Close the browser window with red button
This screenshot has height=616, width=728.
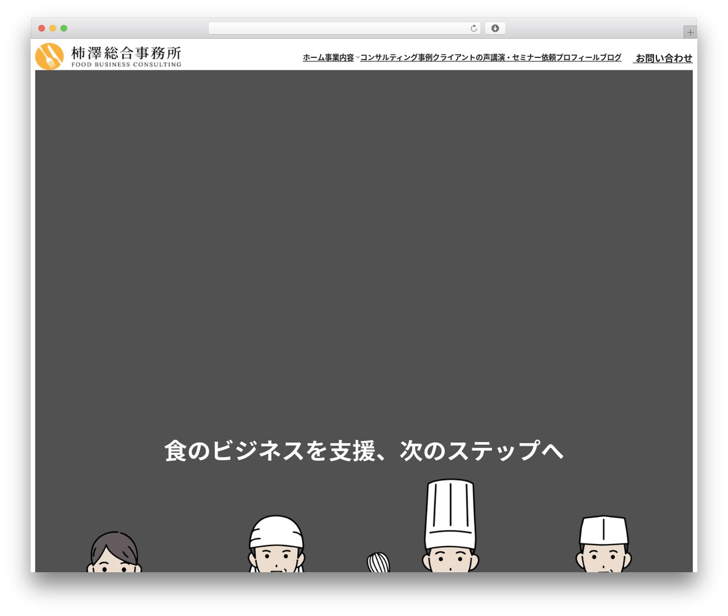pyautogui.click(x=42, y=28)
